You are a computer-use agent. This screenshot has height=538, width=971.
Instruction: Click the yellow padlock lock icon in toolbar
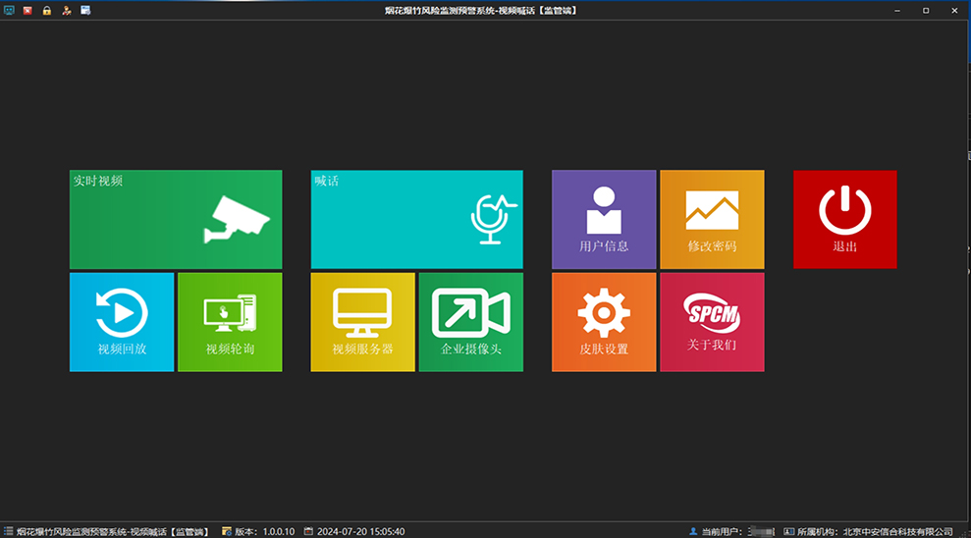tap(47, 10)
